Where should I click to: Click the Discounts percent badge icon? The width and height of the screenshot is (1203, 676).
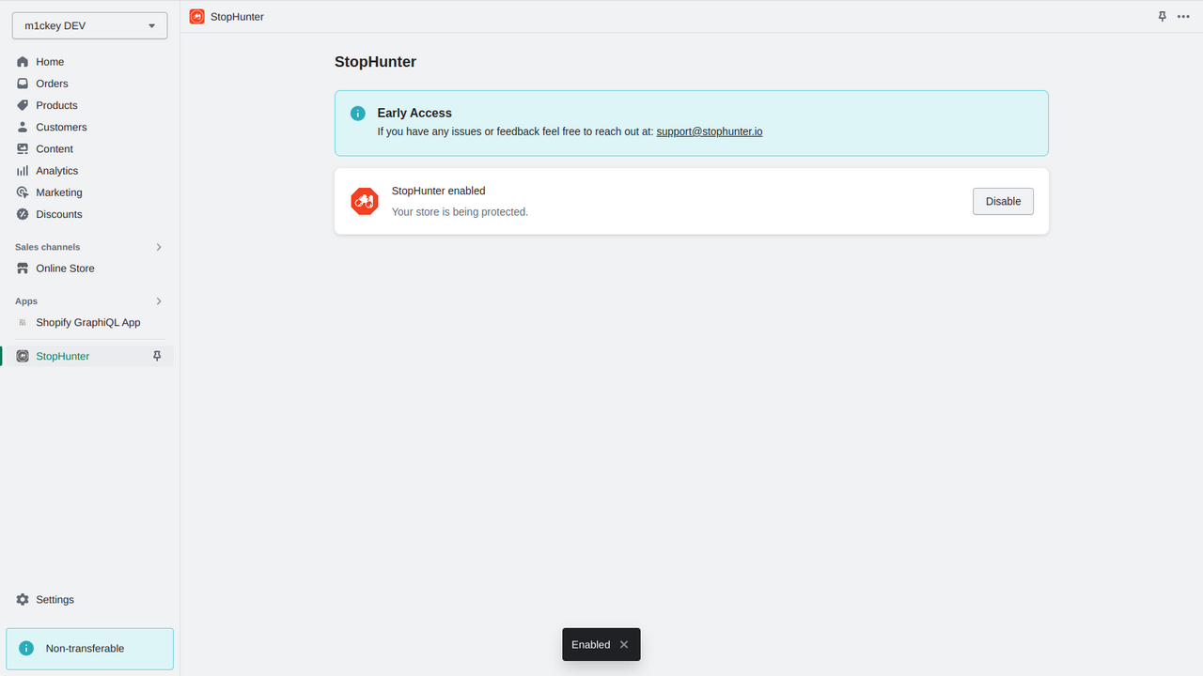click(23, 214)
